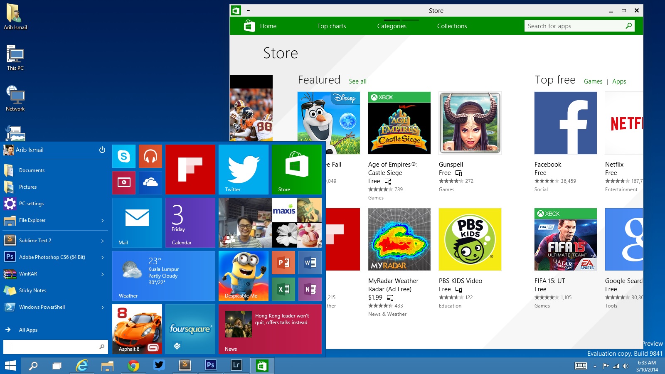Open the OneNote tile

(310, 289)
